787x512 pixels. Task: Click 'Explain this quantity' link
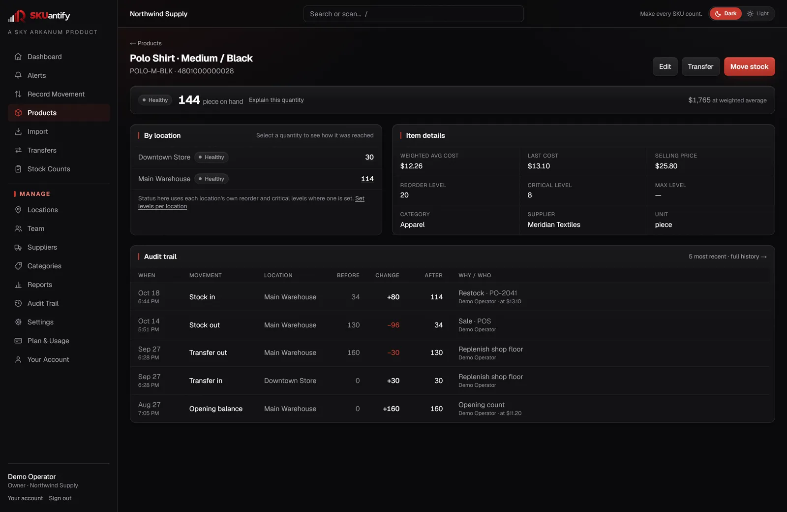(x=276, y=100)
